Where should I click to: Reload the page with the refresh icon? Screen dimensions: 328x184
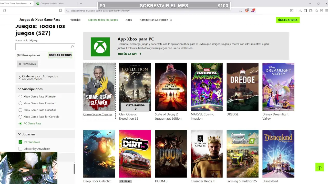point(5,10)
